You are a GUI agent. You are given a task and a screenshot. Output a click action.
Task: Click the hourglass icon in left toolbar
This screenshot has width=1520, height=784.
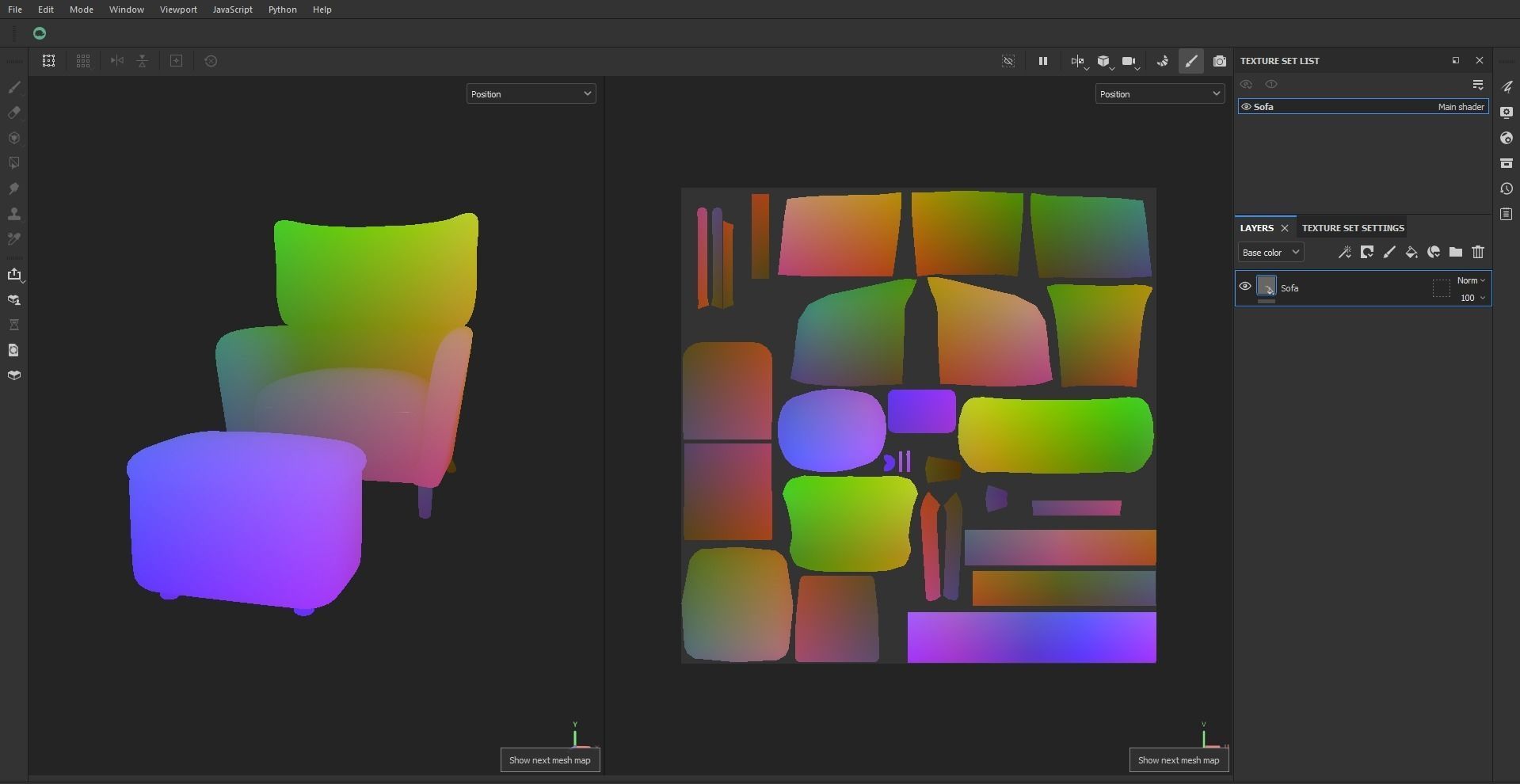tap(14, 325)
